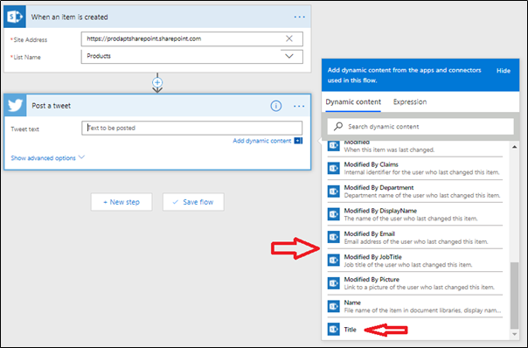
Task: Click the info icon on Post a tweet
Action: click(275, 106)
